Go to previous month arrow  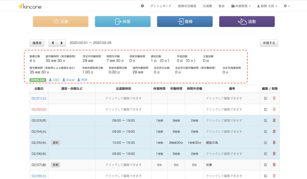53,43
